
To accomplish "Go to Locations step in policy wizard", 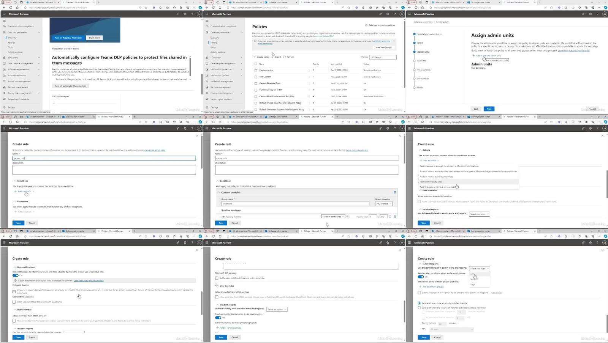I will click(x=421, y=61).
